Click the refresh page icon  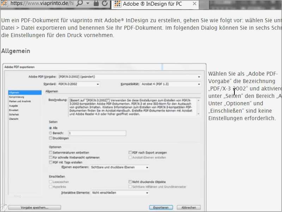pos(105,3)
